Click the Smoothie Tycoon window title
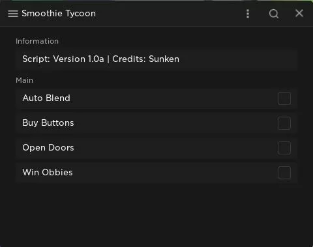 [x=59, y=14]
